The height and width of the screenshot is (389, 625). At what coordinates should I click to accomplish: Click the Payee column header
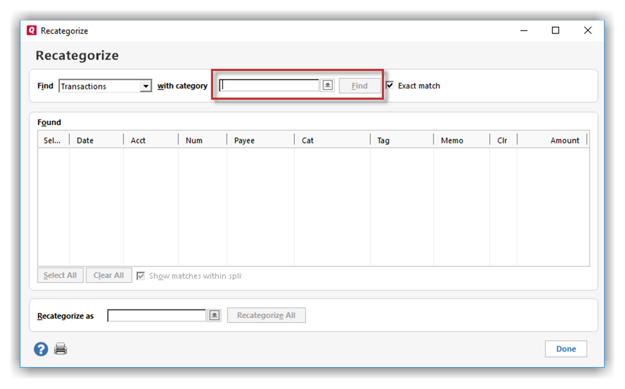click(260, 140)
